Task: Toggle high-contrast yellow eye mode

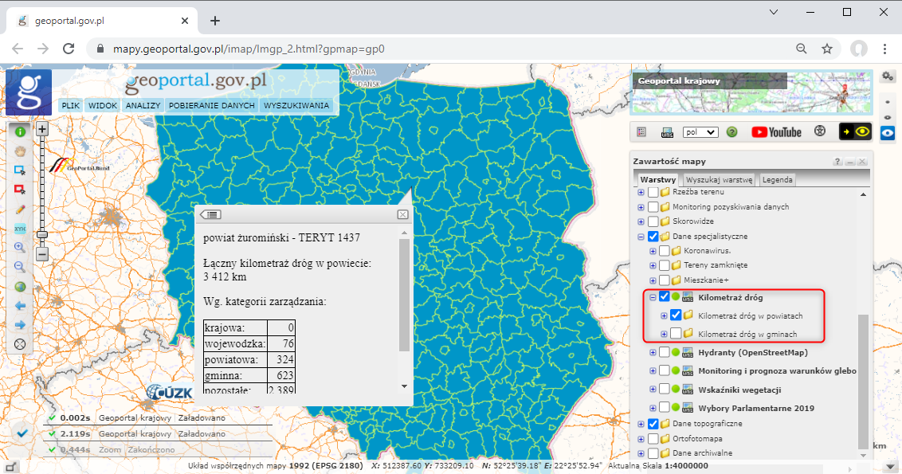Action: click(x=855, y=131)
